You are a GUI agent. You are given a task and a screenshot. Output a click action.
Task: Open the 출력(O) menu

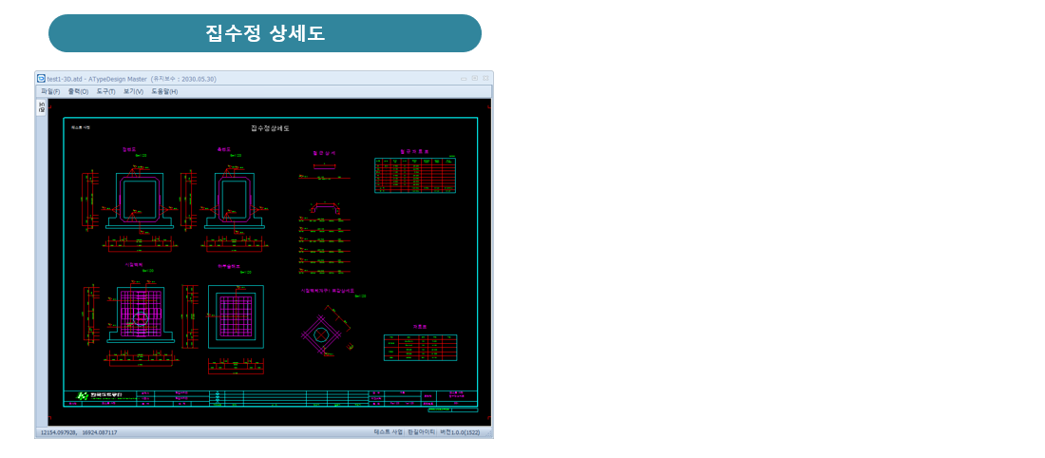coord(78,91)
